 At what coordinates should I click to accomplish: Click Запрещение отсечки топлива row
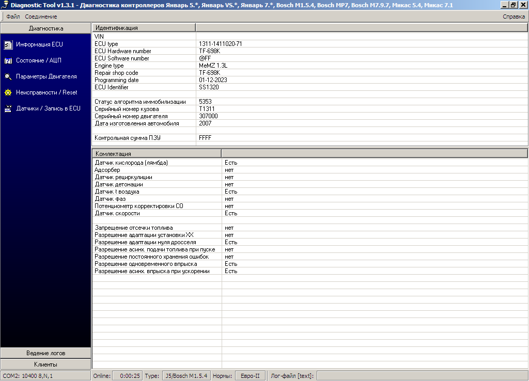[x=310, y=228]
